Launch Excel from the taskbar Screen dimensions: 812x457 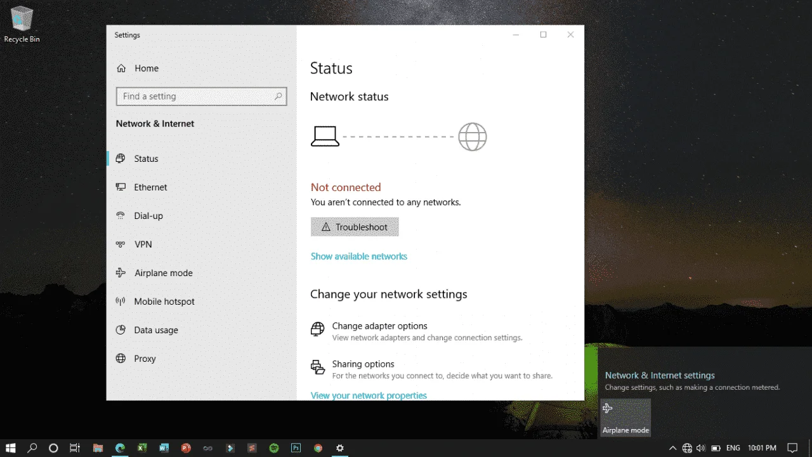click(x=142, y=447)
